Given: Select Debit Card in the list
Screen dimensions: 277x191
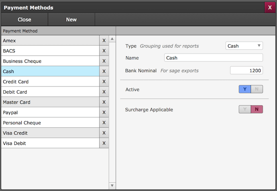Looking at the screenshot, I should click(50, 92).
